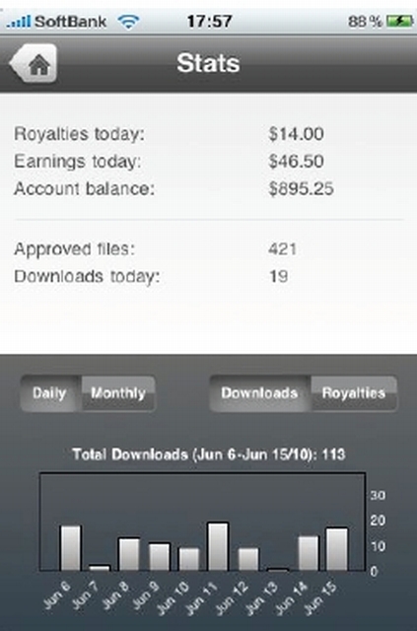Tap the Total Downloads chart title
417x631 pixels.
coord(209,455)
